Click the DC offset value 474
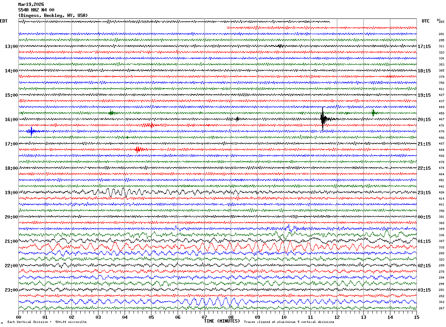Image resolution: width=446 pixels, height=327 pixels. (x=441, y=168)
